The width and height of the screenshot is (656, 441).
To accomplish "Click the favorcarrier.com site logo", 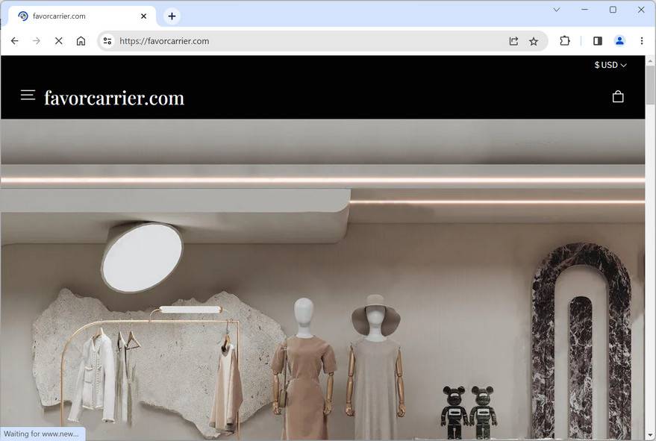I will pos(114,98).
